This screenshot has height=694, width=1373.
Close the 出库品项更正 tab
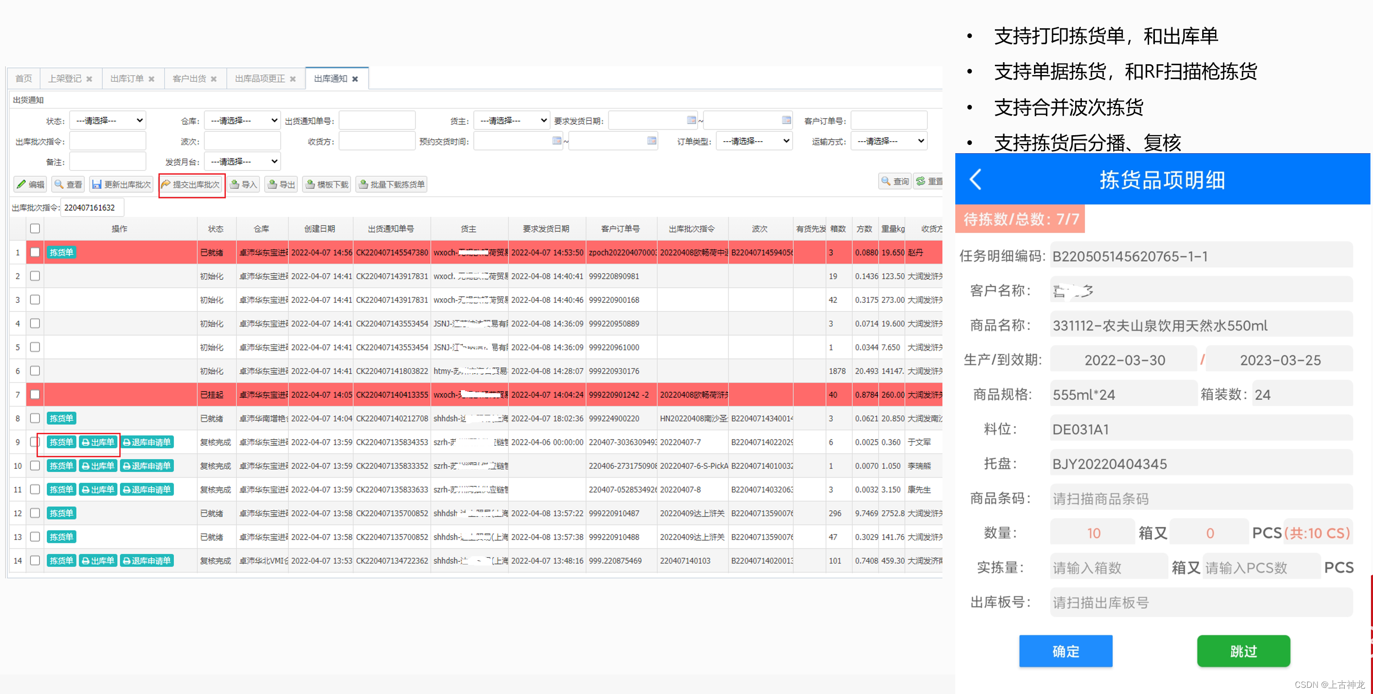(x=293, y=79)
